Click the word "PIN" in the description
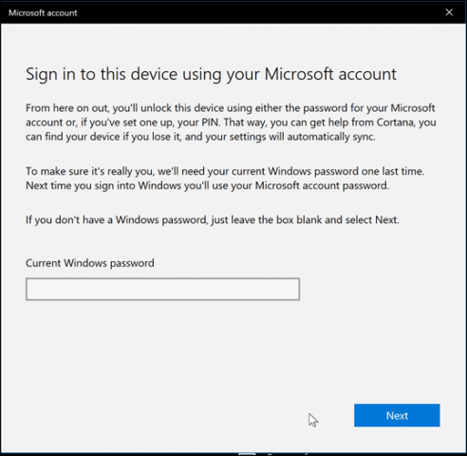 pyautogui.click(x=210, y=123)
